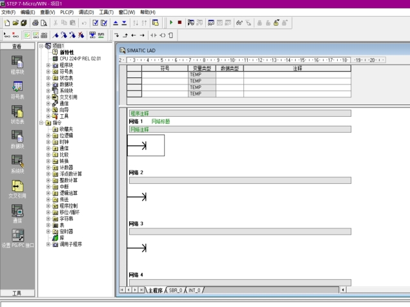This screenshot has height=307, width=410.
Task: Click the 通信 icon in the view bar
Action: click(x=18, y=212)
